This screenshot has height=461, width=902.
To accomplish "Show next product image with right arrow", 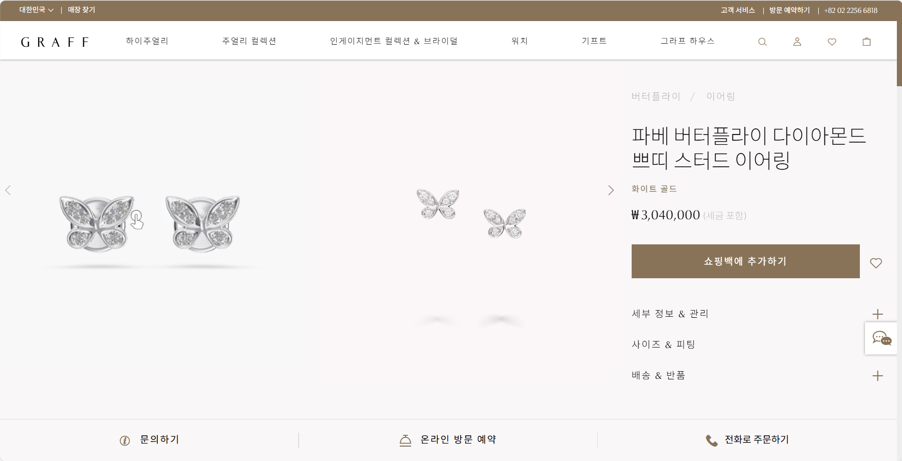I will point(611,190).
